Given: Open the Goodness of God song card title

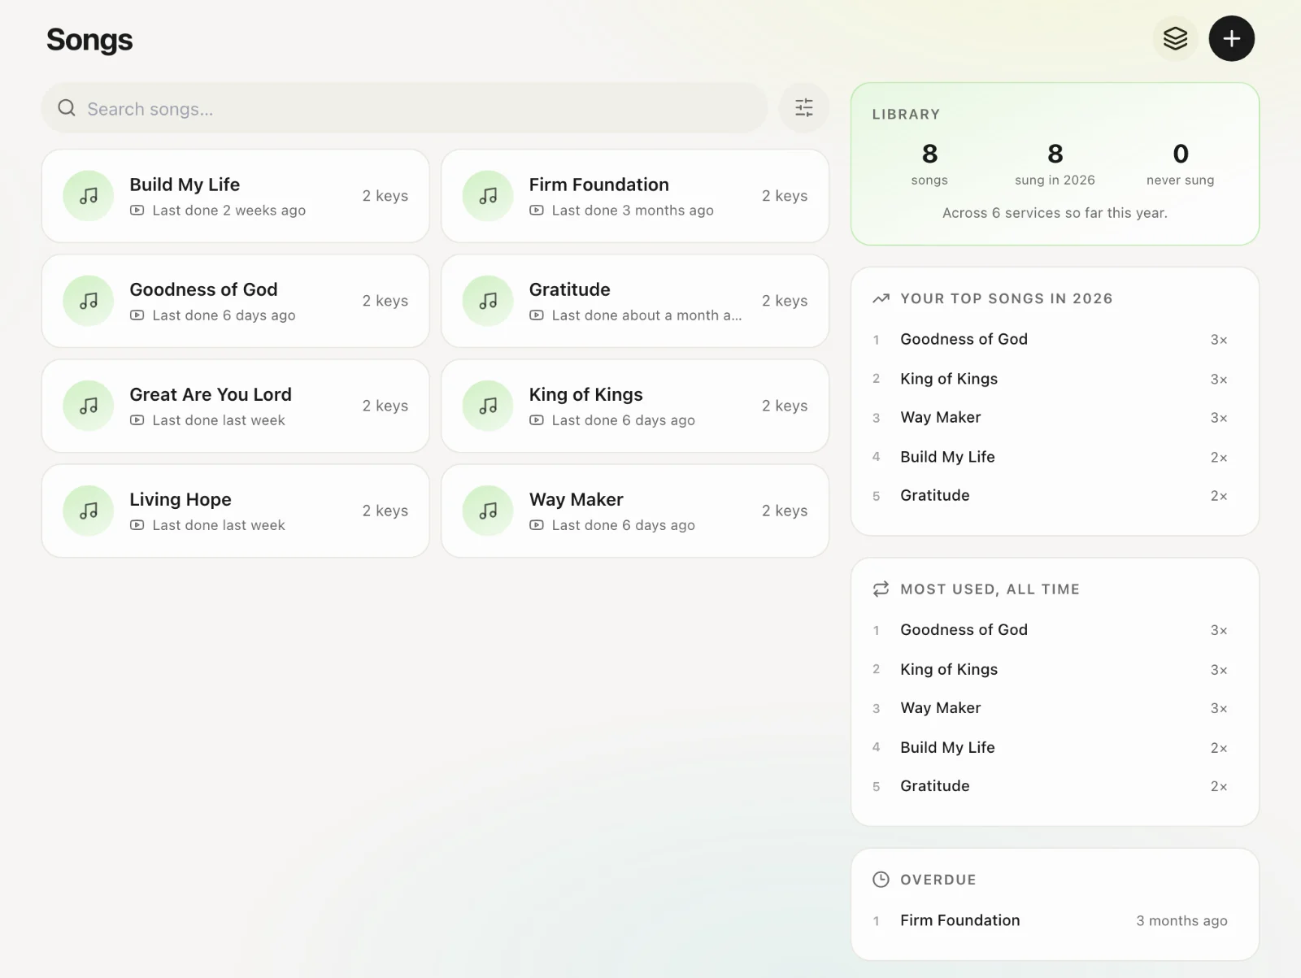Looking at the screenshot, I should [203, 289].
